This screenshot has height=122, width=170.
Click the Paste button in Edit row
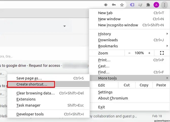click(x=161, y=85)
